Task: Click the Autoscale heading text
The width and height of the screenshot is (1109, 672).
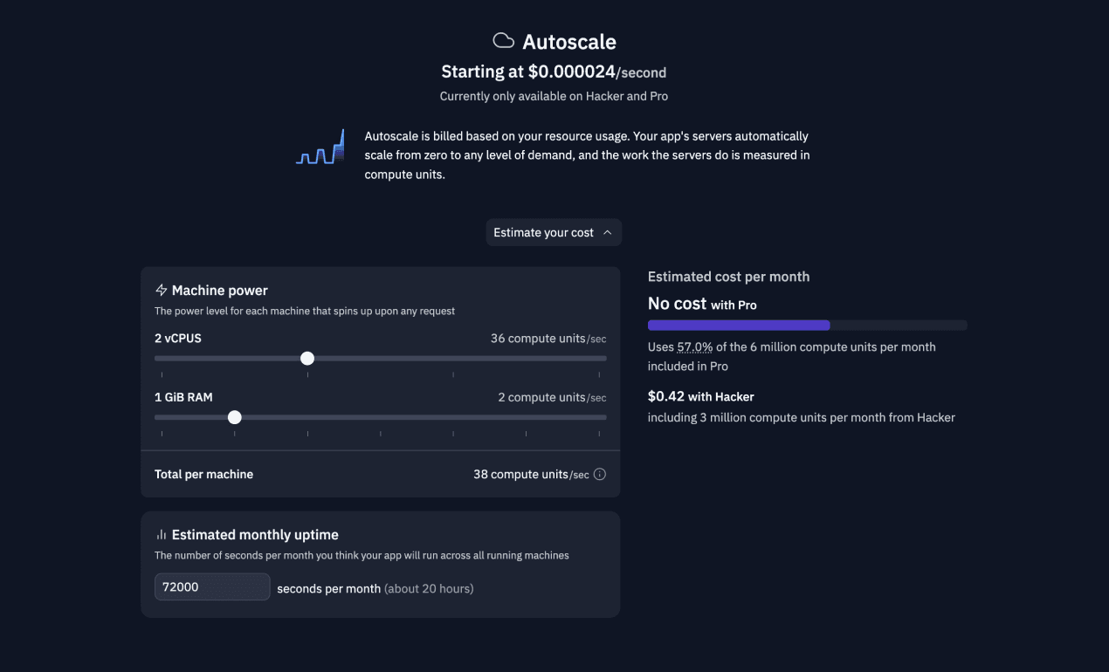Action: click(569, 42)
